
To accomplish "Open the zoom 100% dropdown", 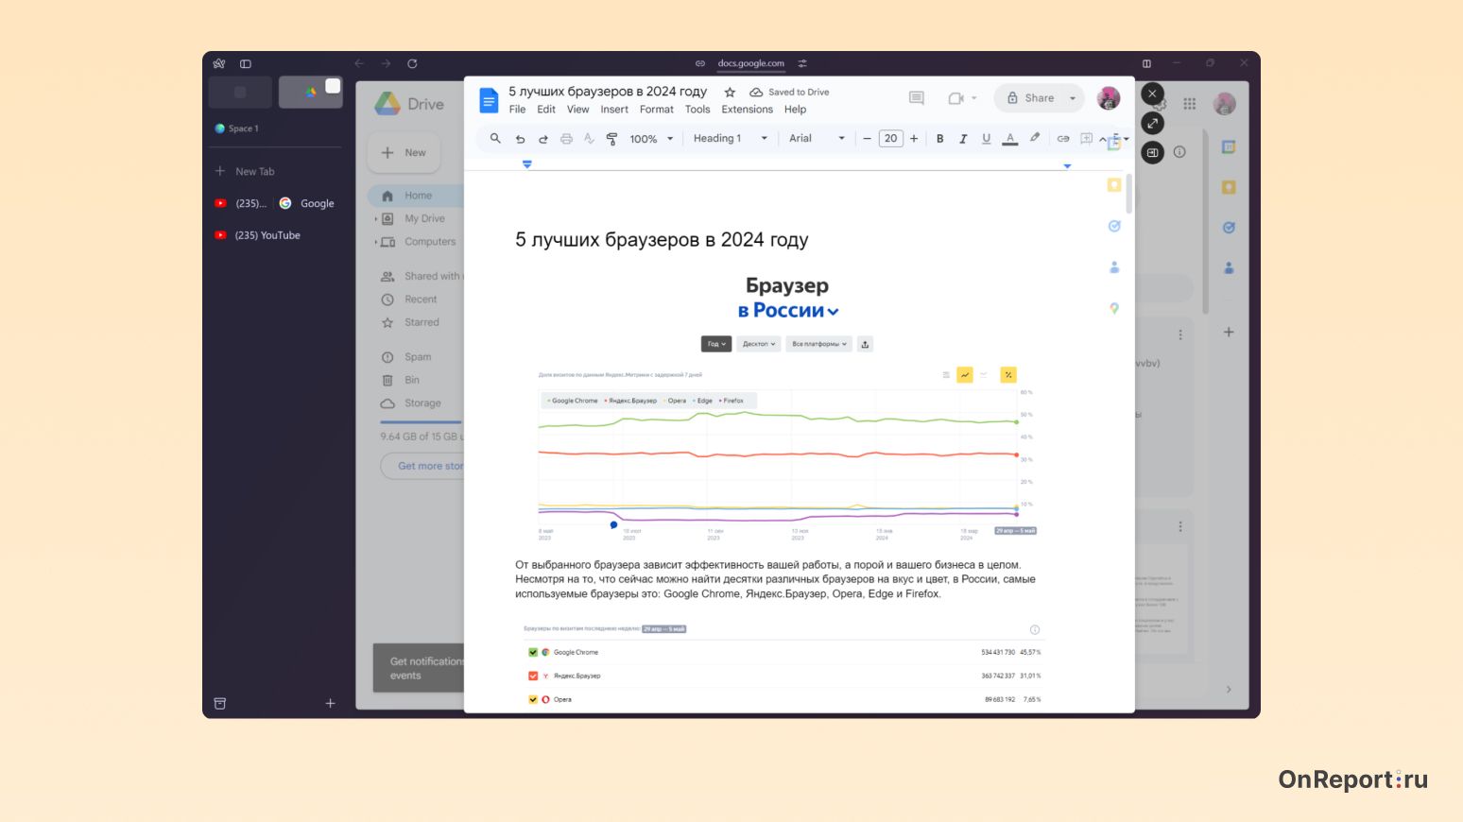I will 652,139.
